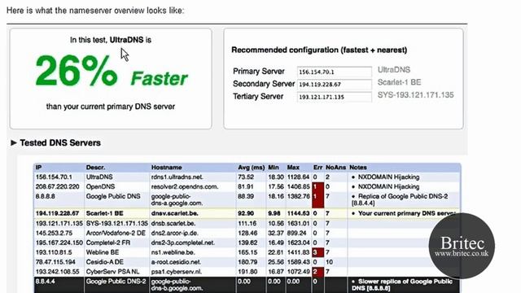Click red error cell in Webline BE row
521x293 pixels.
point(318,252)
